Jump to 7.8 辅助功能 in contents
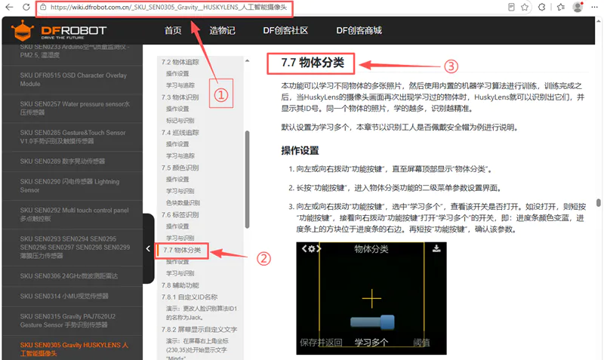Viewport: 604px width, 360px height. click(180, 285)
